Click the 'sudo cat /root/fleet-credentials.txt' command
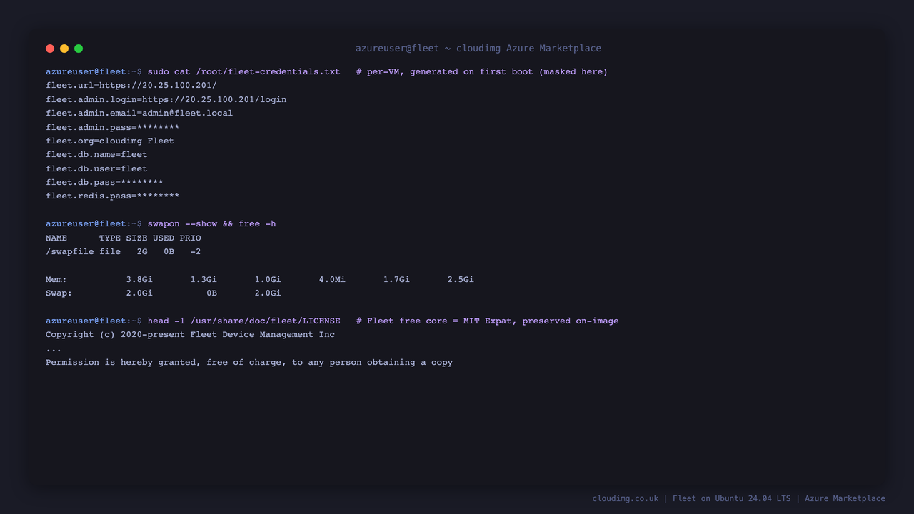This screenshot has height=514, width=914. (x=243, y=71)
